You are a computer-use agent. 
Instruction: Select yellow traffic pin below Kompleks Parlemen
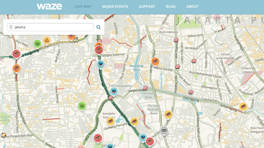tap(111, 121)
